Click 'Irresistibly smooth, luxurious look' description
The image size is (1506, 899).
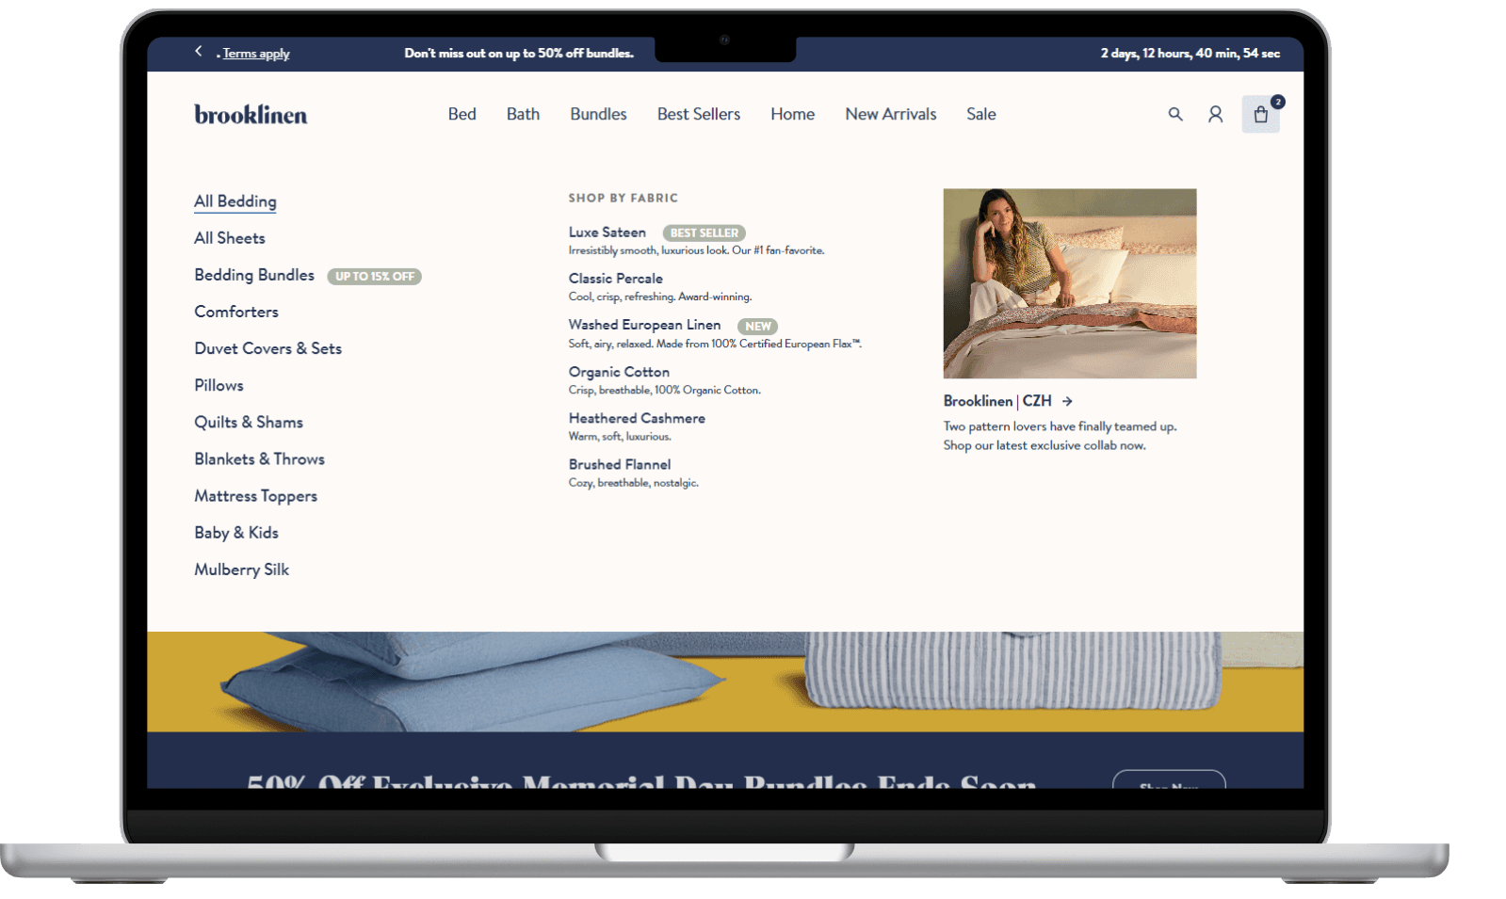[696, 251]
